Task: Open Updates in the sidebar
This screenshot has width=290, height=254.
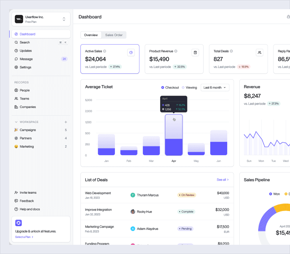Action: pyautogui.click(x=26, y=51)
